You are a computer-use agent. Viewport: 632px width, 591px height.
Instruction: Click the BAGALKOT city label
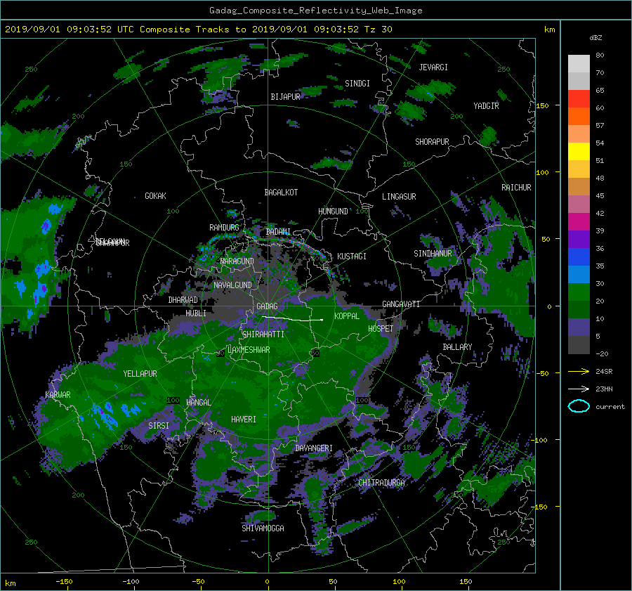281,193
